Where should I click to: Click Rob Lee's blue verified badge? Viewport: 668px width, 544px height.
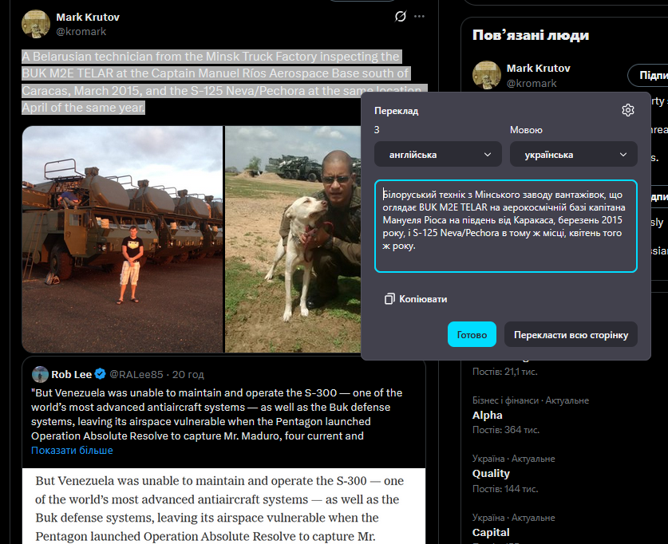[101, 374]
